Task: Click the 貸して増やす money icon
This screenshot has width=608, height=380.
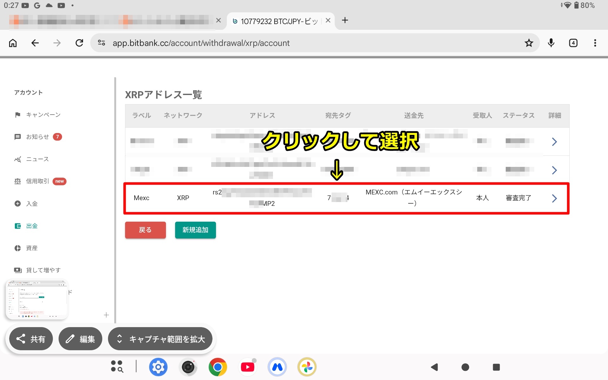Action: point(18,270)
